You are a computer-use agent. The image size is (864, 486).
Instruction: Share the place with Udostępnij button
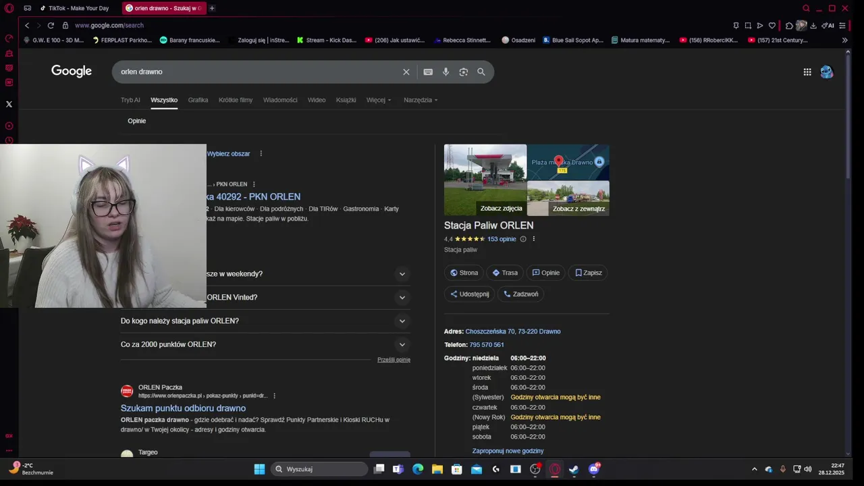click(469, 294)
